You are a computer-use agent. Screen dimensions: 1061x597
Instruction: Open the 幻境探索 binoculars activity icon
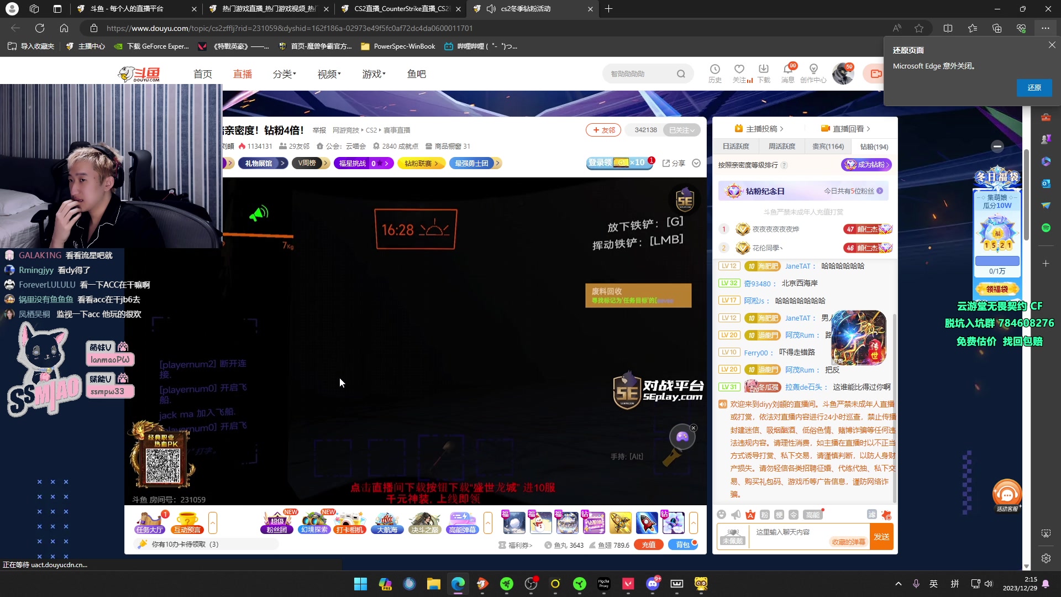point(314,522)
